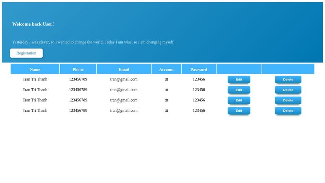The image size is (325, 183).
Task: Click tran@gmail.com in the third row
Action: click(x=124, y=100)
